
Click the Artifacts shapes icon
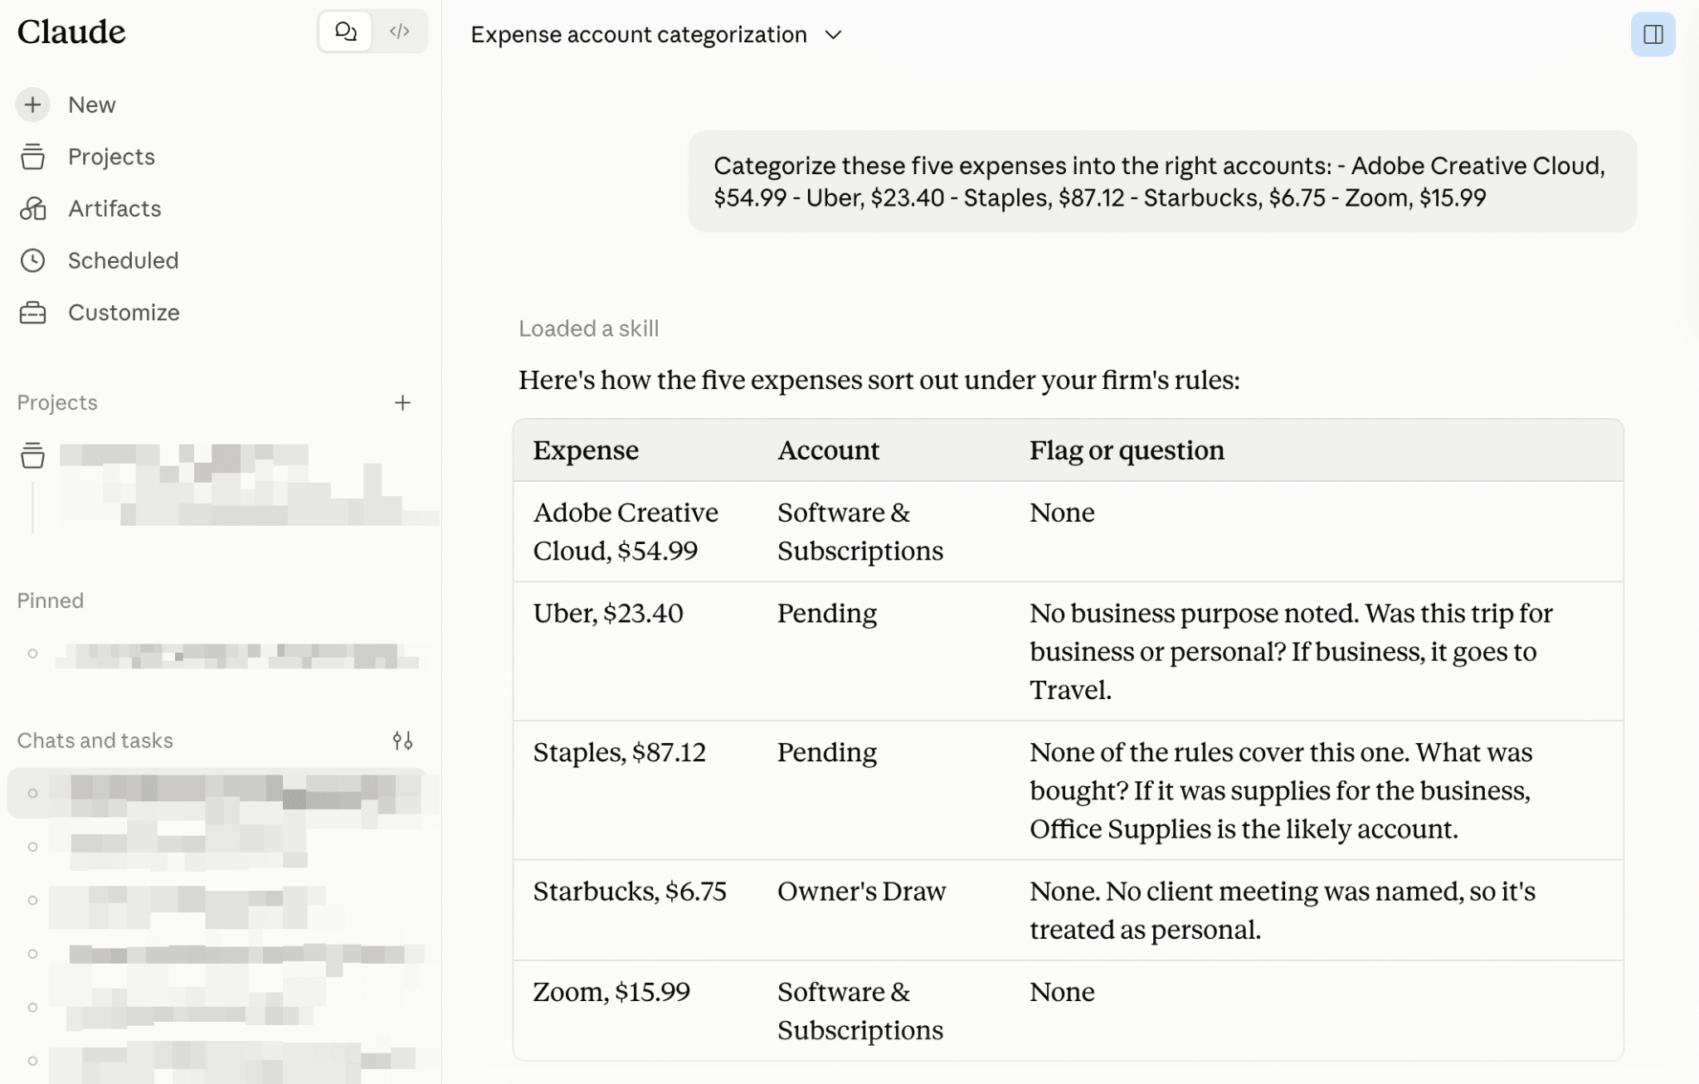click(32, 208)
